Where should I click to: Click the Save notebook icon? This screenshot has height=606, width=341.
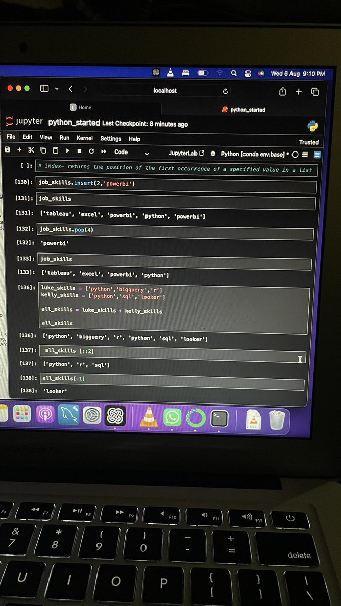point(8,150)
